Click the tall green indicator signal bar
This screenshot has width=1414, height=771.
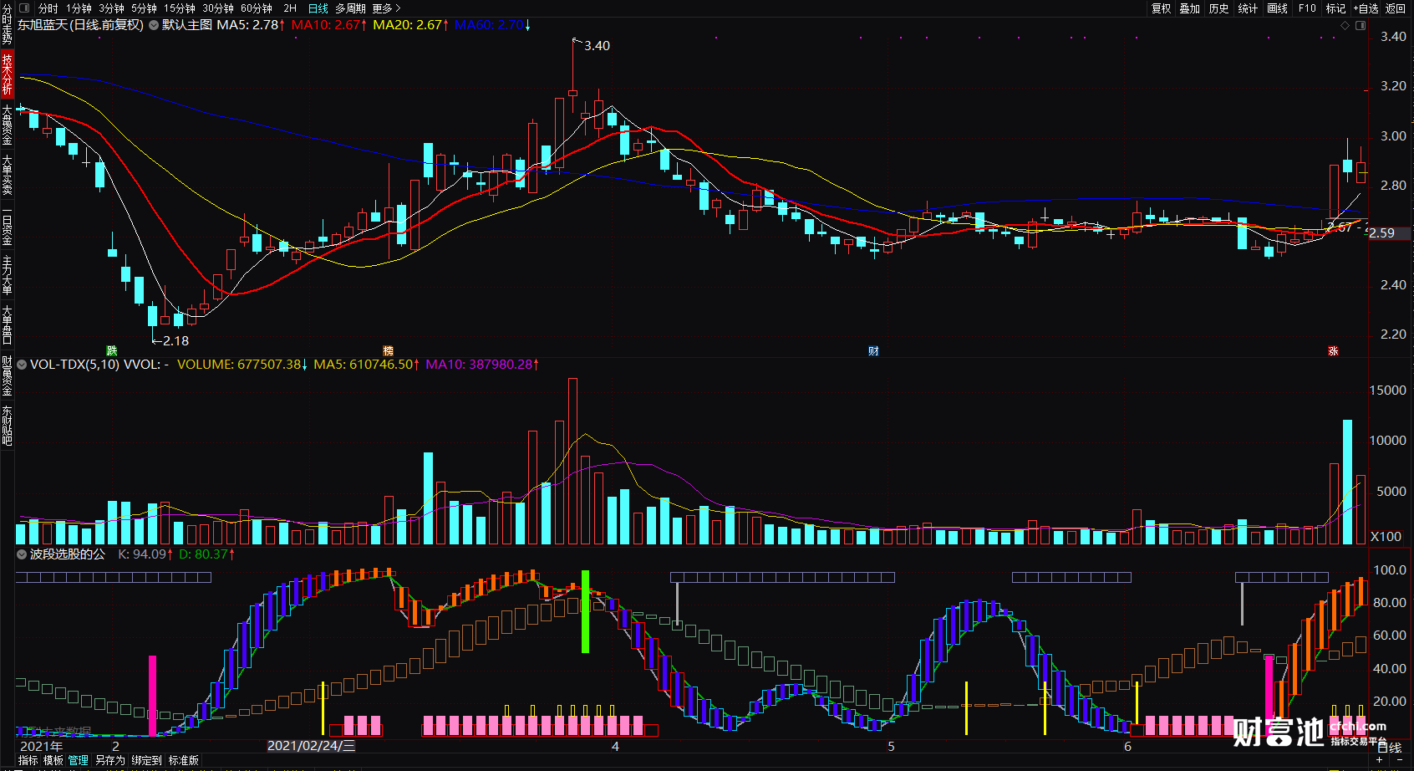(x=585, y=611)
